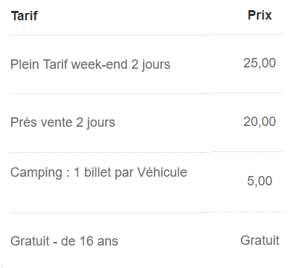This screenshot has height=268, width=296.
Task: Click the word Camping in third tariff
Action: pos(36,173)
